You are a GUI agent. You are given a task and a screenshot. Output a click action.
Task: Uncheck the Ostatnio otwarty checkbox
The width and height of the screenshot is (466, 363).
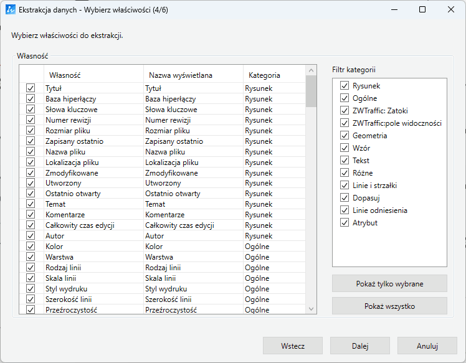click(x=31, y=194)
